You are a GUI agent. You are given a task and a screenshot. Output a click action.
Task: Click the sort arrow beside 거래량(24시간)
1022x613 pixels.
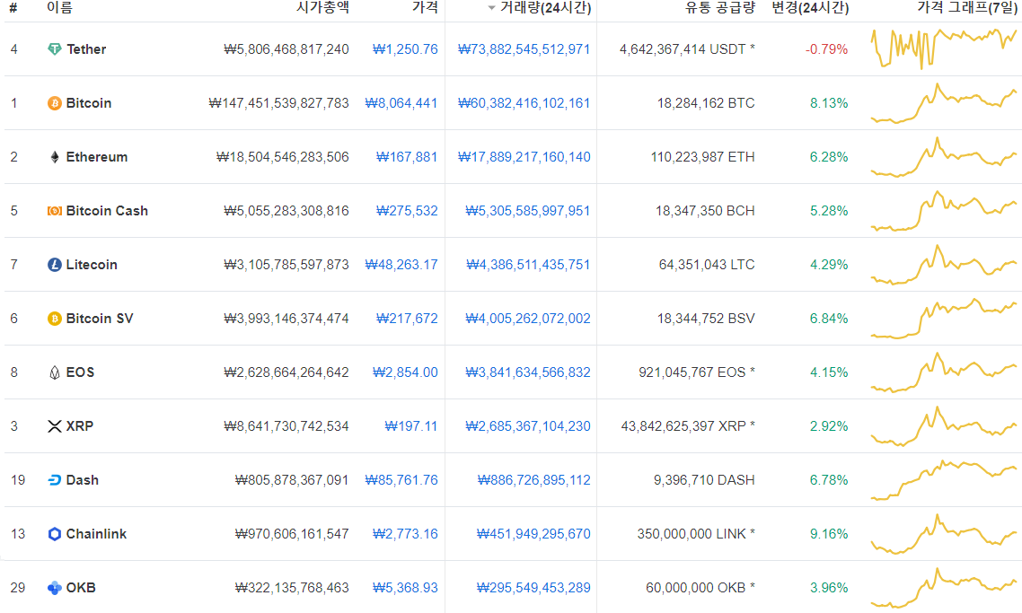[x=491, y=8]
